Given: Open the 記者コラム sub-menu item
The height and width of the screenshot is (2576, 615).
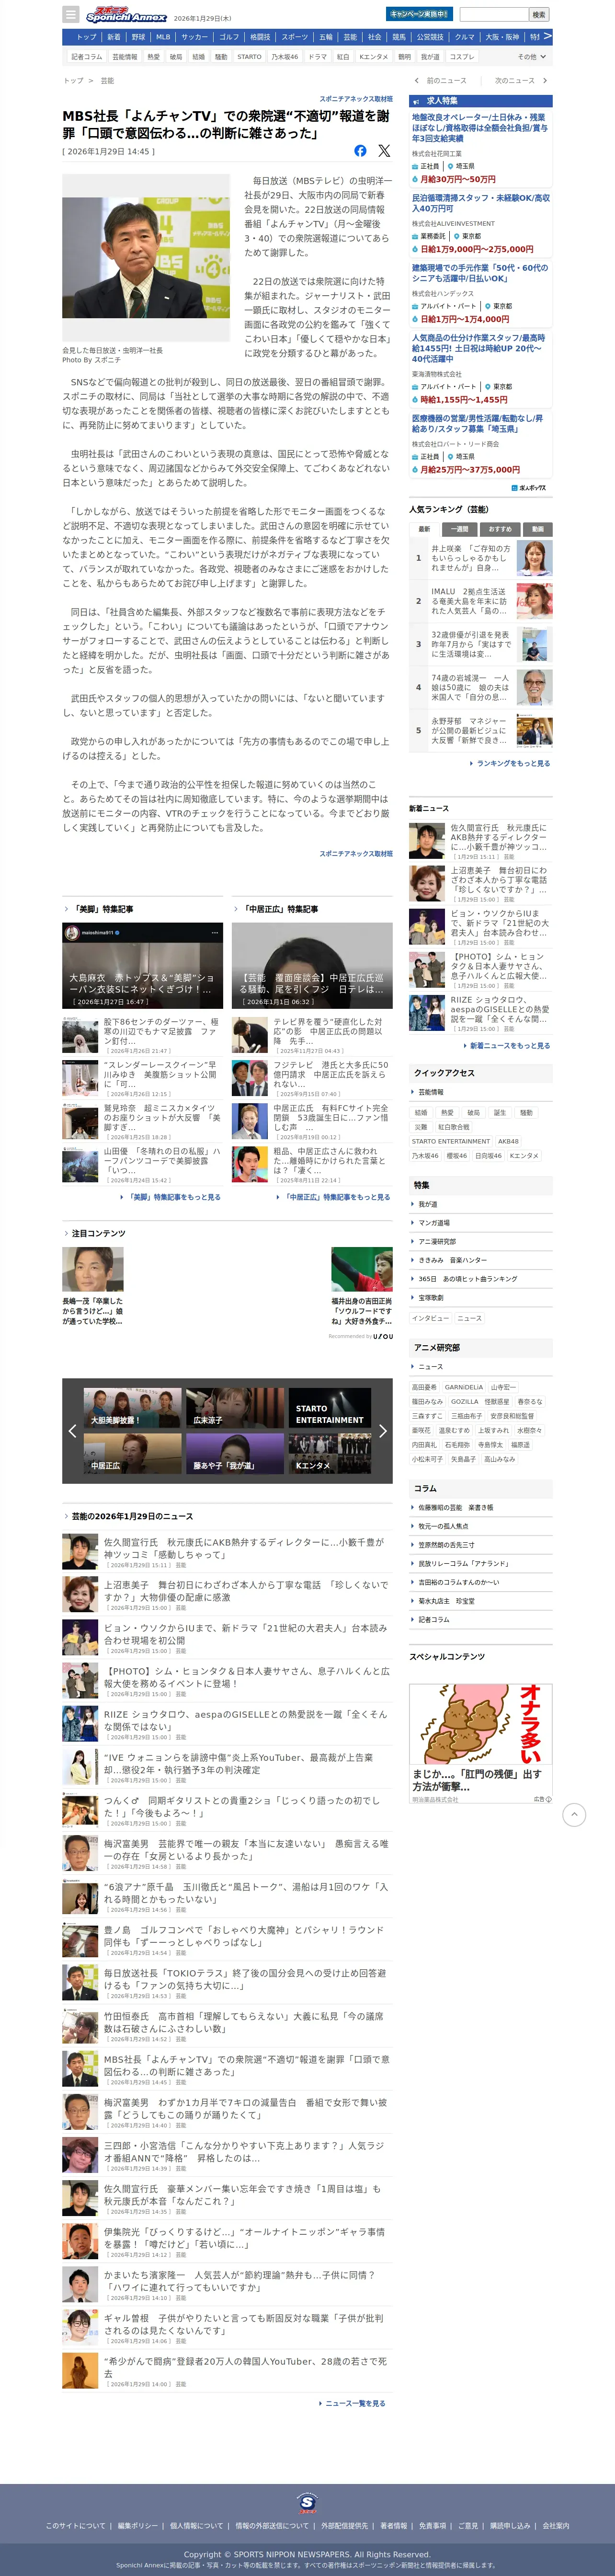Looking at the screenshot, I should 87,57.
